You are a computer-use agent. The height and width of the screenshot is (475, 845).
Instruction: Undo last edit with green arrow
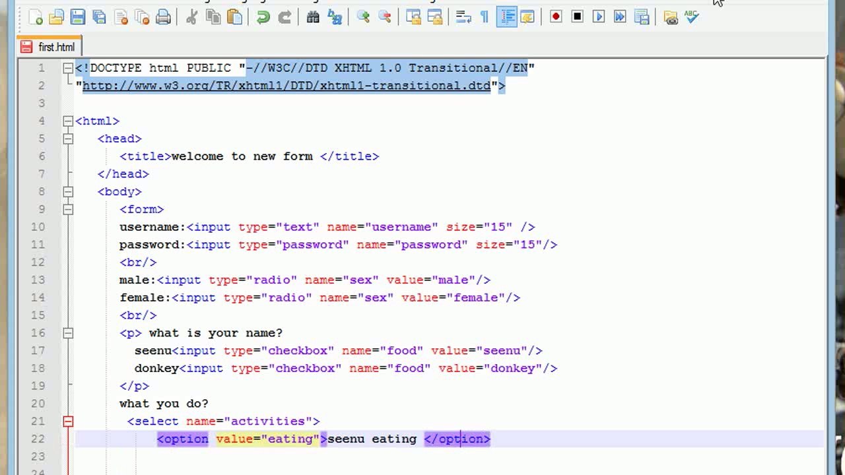(263, 17)
